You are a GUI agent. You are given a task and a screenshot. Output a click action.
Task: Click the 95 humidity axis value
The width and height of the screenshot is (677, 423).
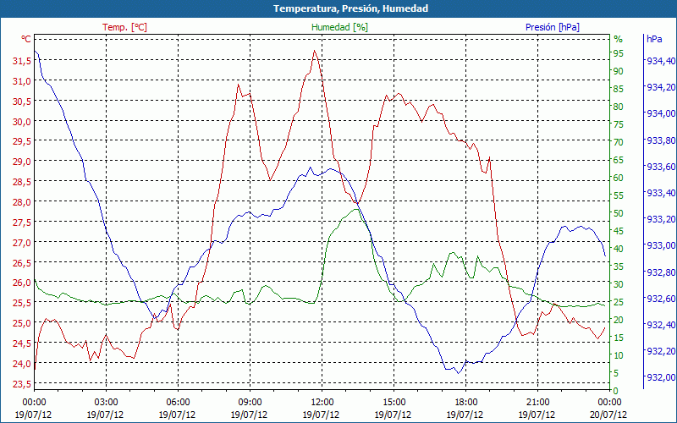(x=619, y=53)
